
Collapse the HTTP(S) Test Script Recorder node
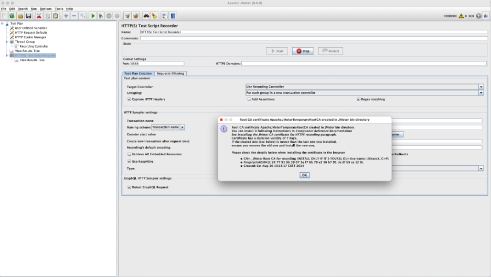[x=7, y=56]
